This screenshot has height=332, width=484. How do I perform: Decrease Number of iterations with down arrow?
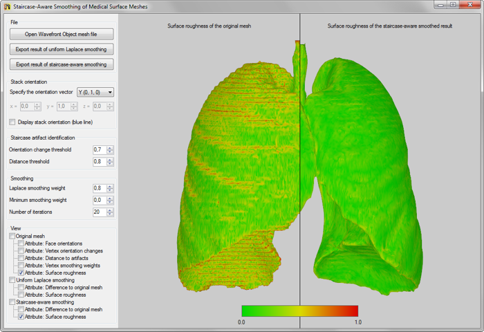pyautogui.click(x=110, y=214)
